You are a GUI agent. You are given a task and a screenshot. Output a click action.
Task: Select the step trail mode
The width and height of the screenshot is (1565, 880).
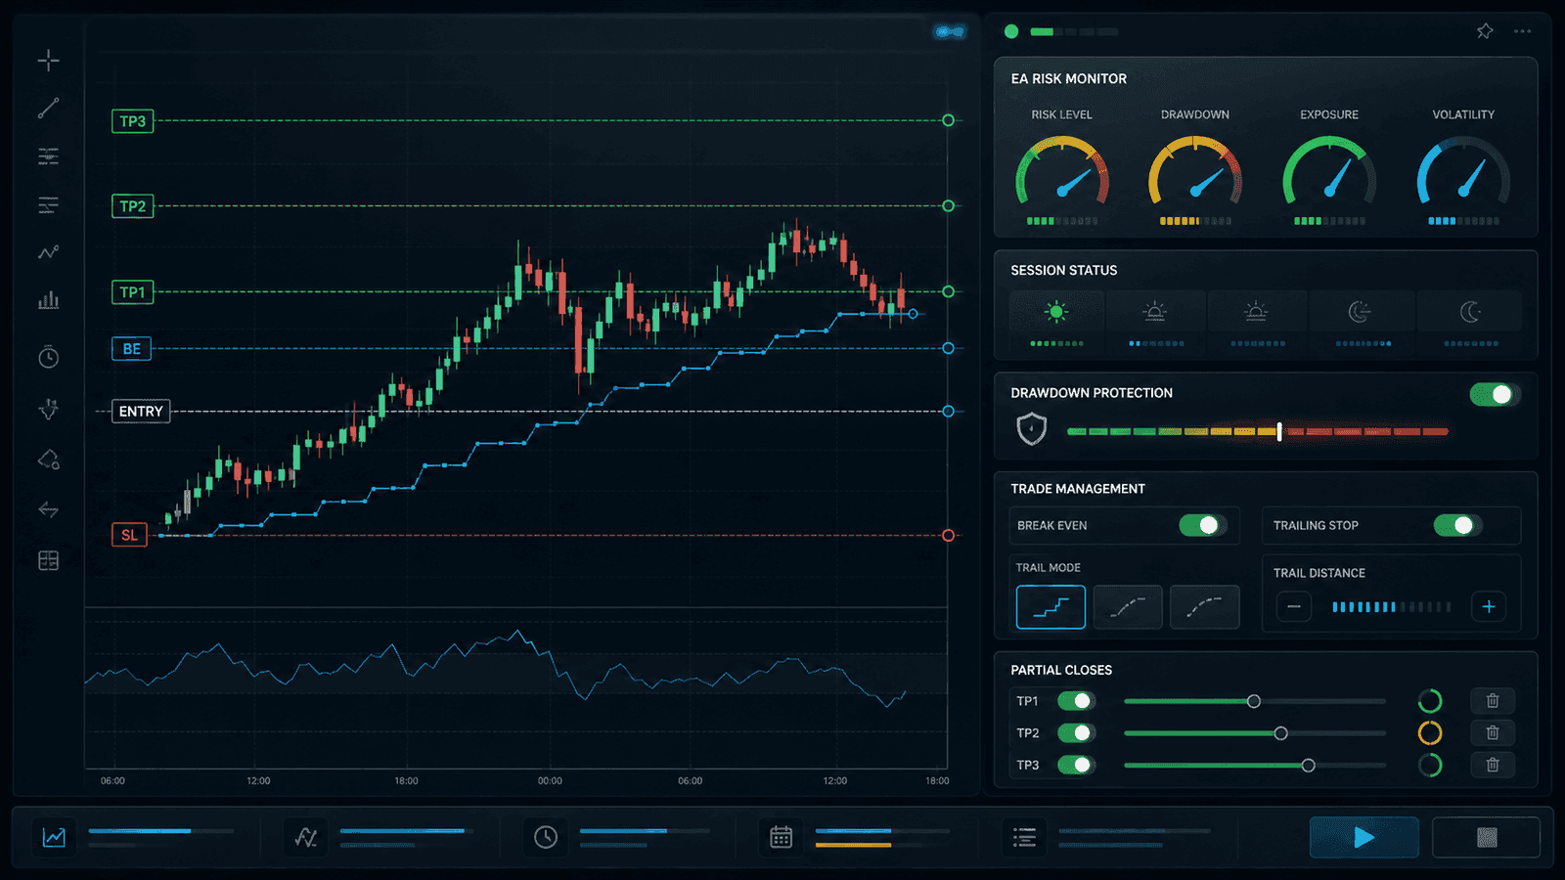point(1051,607)
